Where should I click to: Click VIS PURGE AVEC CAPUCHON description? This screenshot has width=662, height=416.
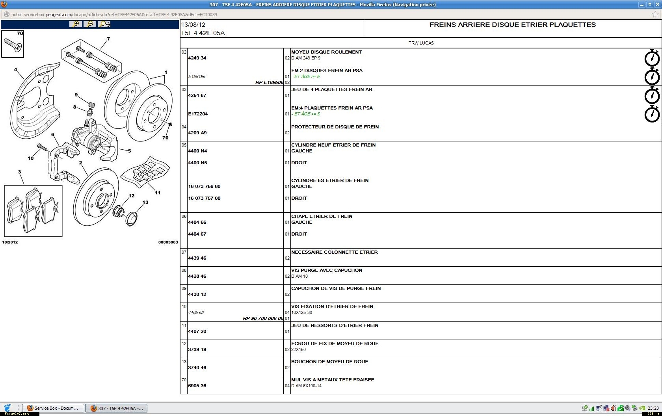tap(327, 270)
